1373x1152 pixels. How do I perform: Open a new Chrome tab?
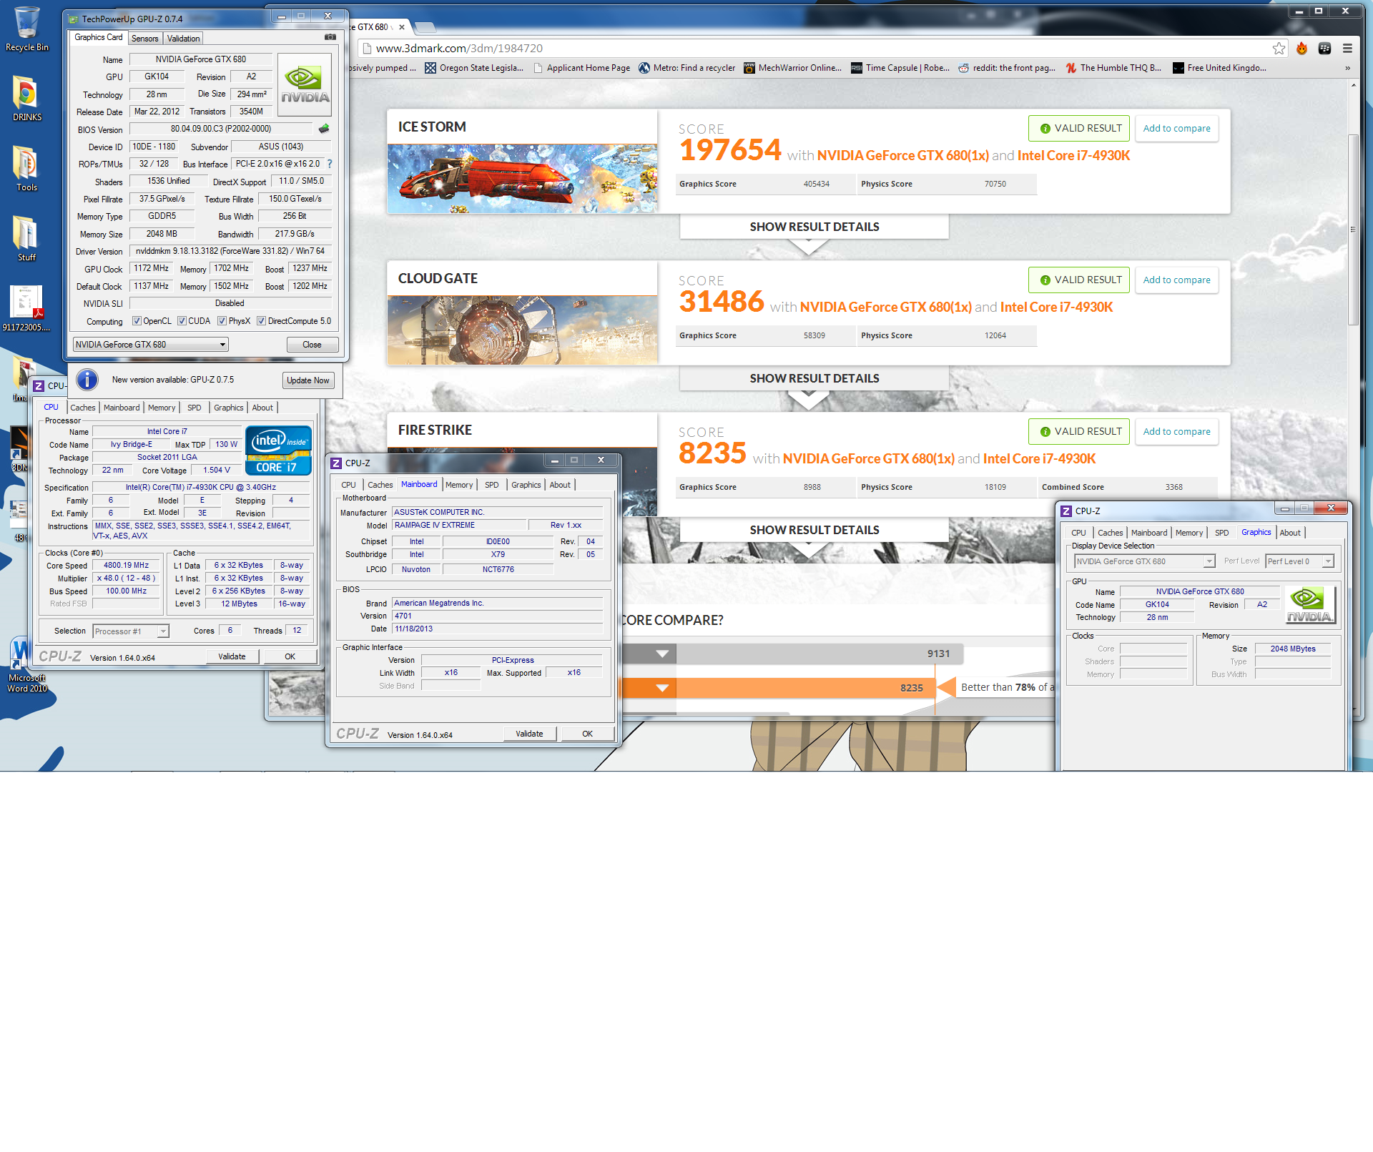pos(425,27)
